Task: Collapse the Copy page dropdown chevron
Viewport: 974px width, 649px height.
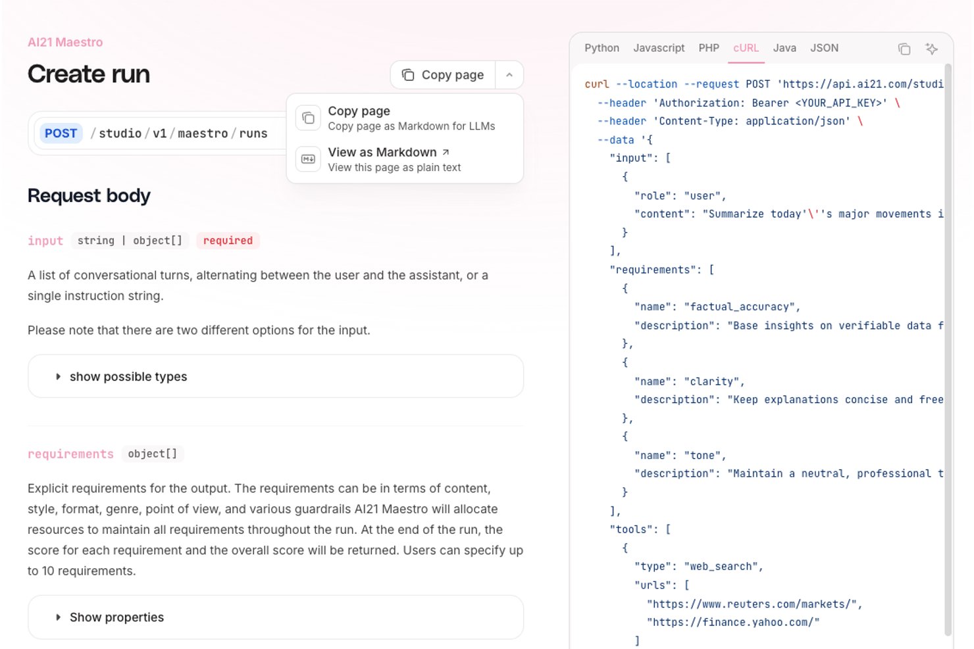Action: (x=509, y=75)
